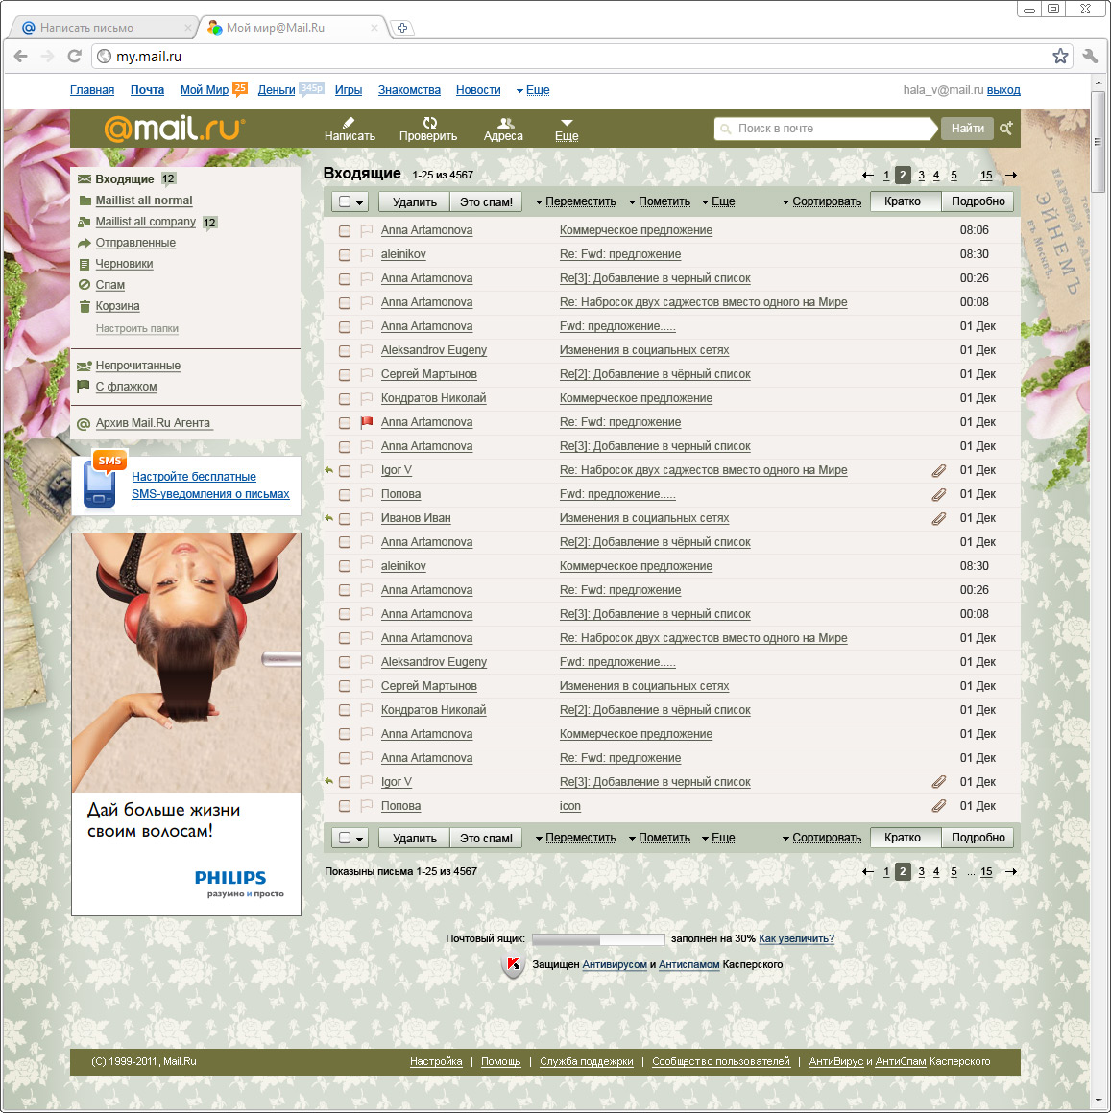Go to previous page arrow at top

tap(867, 176)
